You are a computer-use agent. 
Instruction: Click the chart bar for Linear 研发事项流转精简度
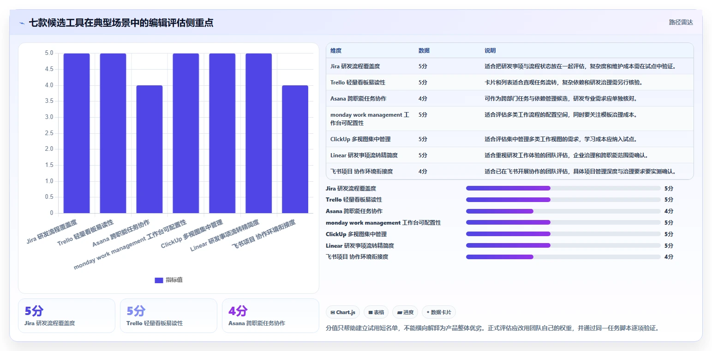tap(259, 133)
